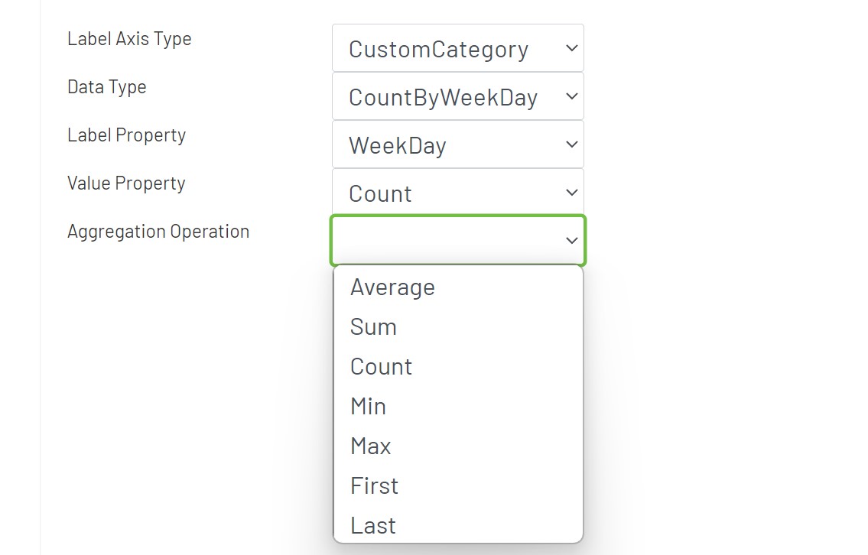The height and width of the screenshot is (555, 868).
Task: Click the Label Axis Type label
Action: click(x=129, y=38)
